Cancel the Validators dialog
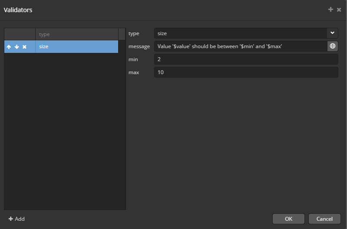This screenshot has width=347, height=229. 324,219
